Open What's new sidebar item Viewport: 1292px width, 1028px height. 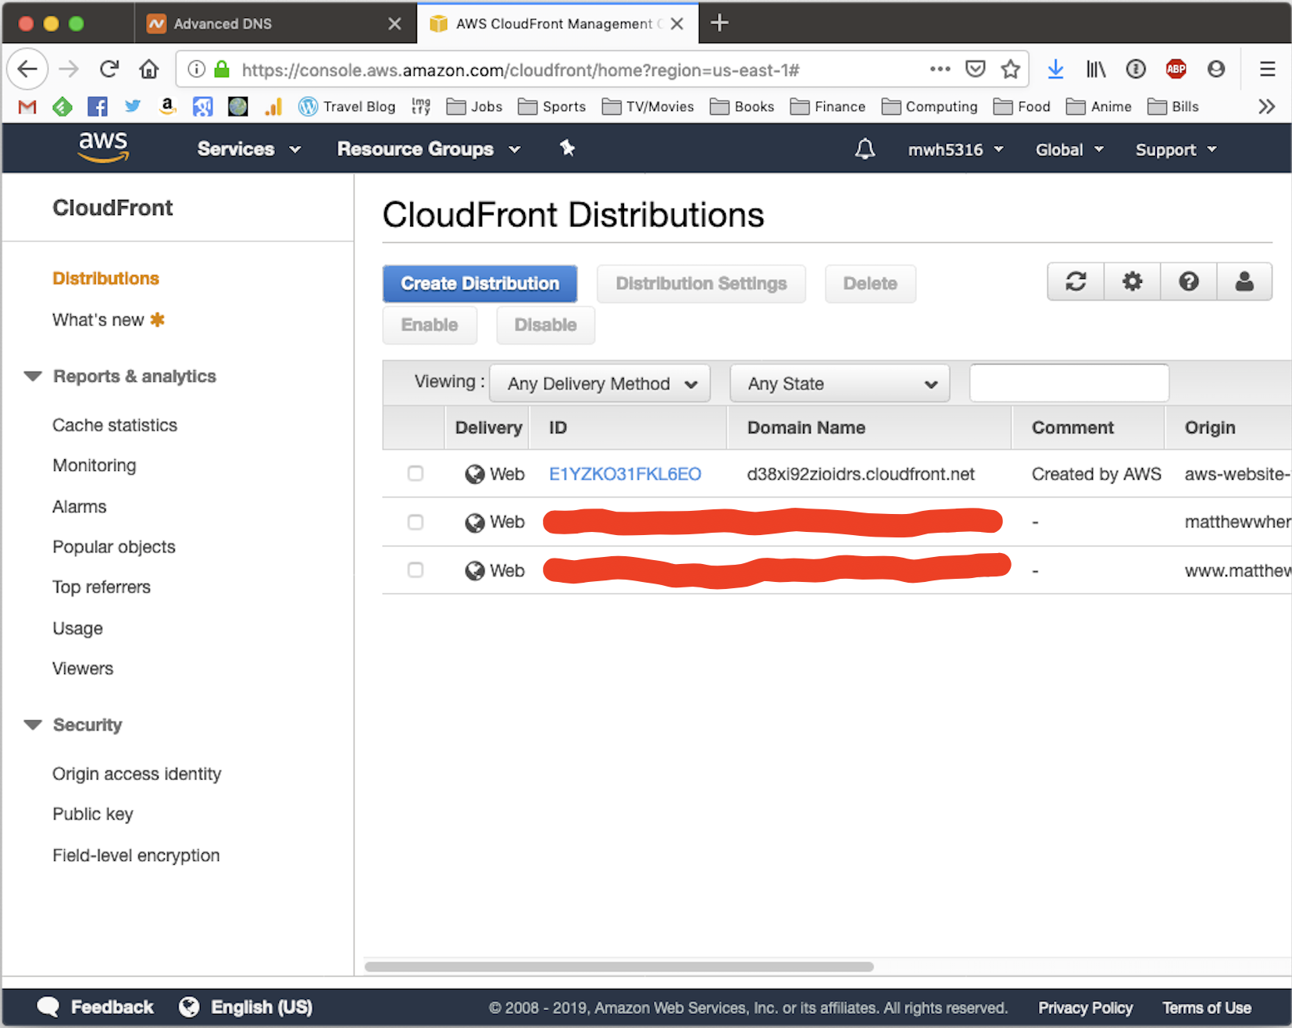(108, 319)
